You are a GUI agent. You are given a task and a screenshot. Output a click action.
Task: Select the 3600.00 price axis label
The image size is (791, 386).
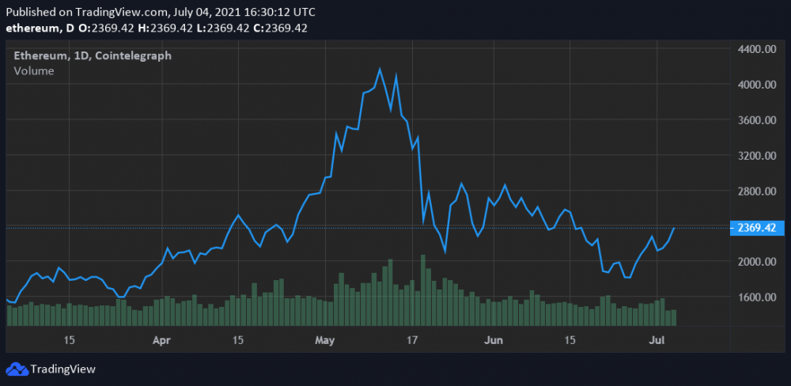click(757, 120)
